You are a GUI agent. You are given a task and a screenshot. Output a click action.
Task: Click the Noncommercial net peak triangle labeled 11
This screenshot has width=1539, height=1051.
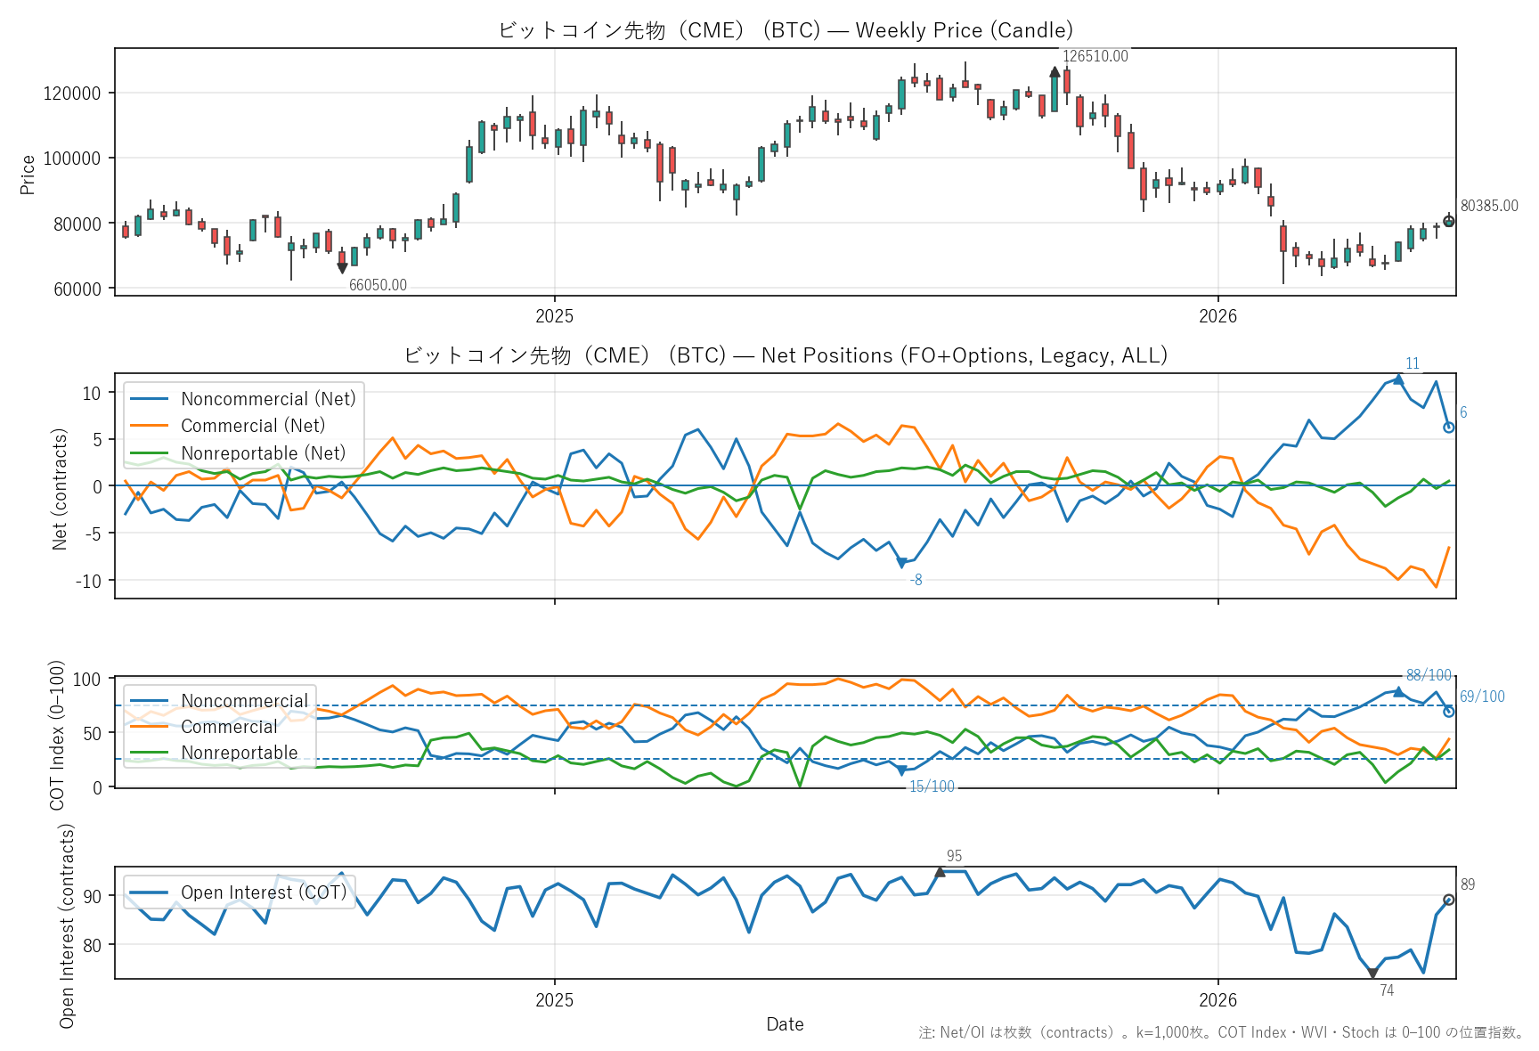pyautogui.click(x=1398, y=379)
